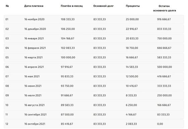Select the date '16 декабря 2020'
Screen dimensions: 188x129
point(35,29)
